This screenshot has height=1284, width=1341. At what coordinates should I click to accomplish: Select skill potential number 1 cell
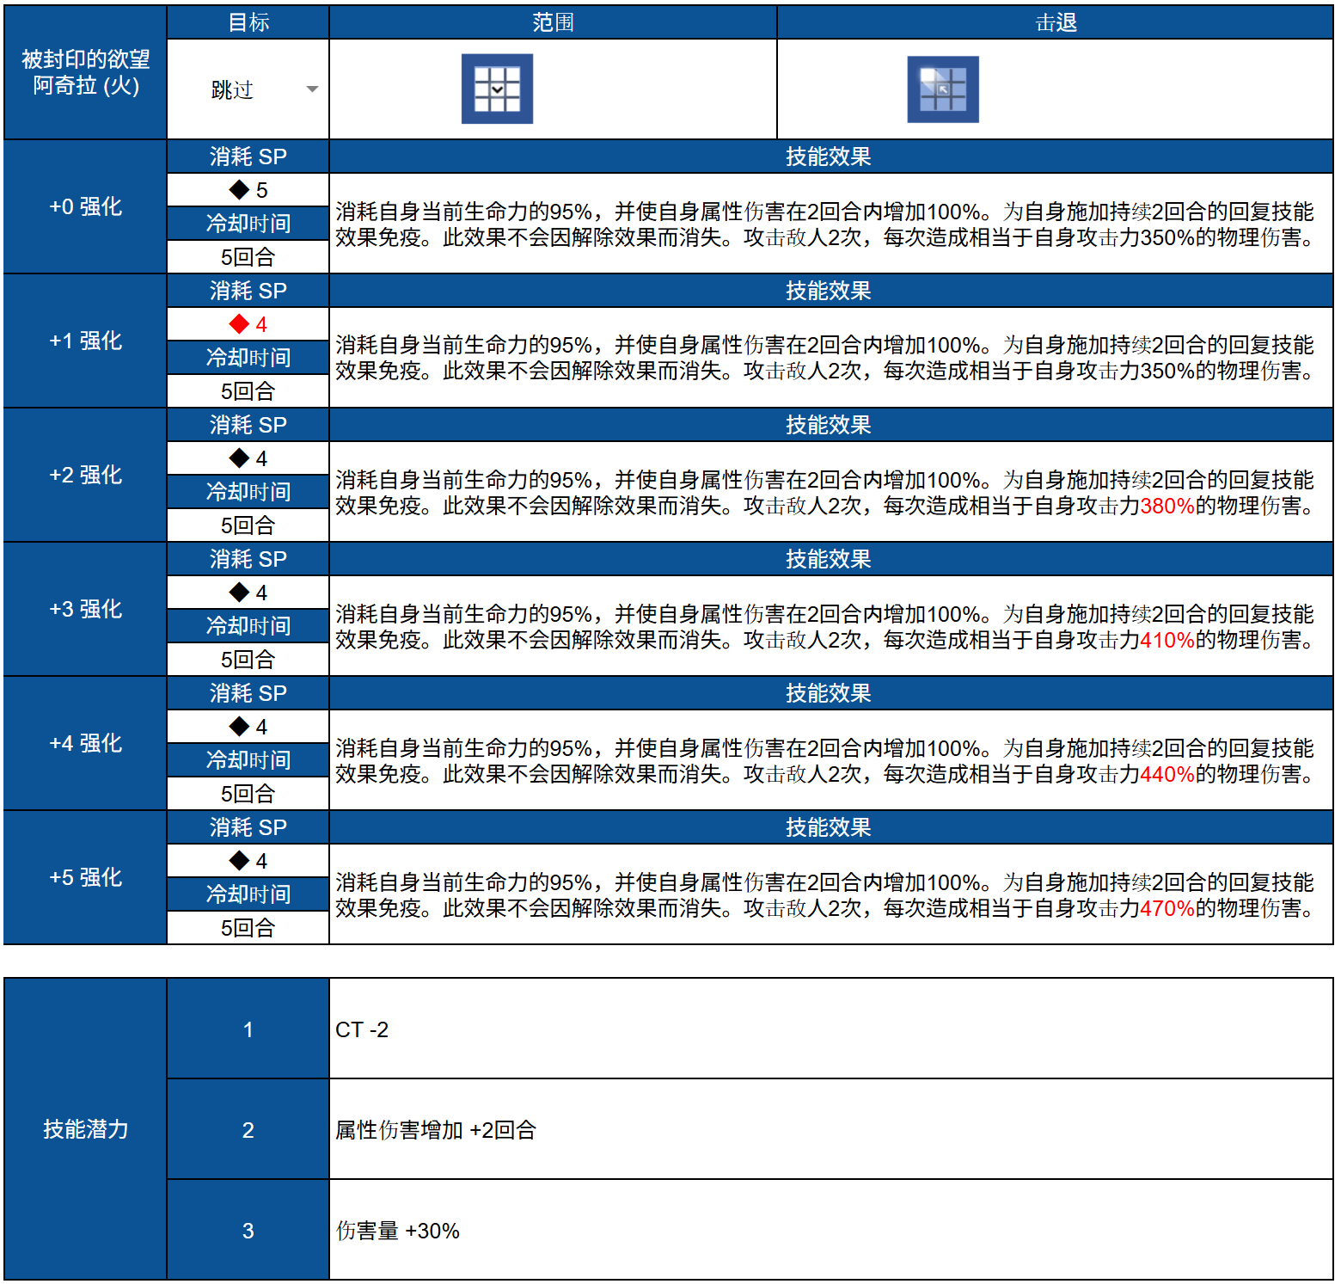(x=248, y=1029)
